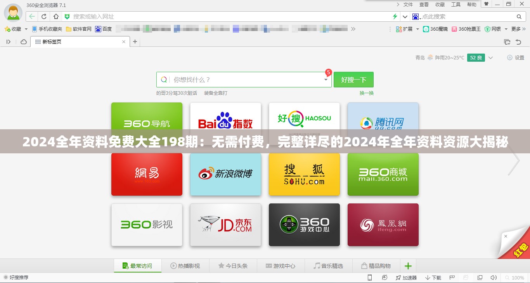This screenshot has width=530, height=283.
Task: Click the cloud sync icon
Action: 24,42
